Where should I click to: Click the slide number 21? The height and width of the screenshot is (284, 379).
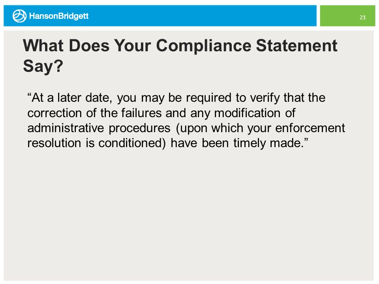362,17
